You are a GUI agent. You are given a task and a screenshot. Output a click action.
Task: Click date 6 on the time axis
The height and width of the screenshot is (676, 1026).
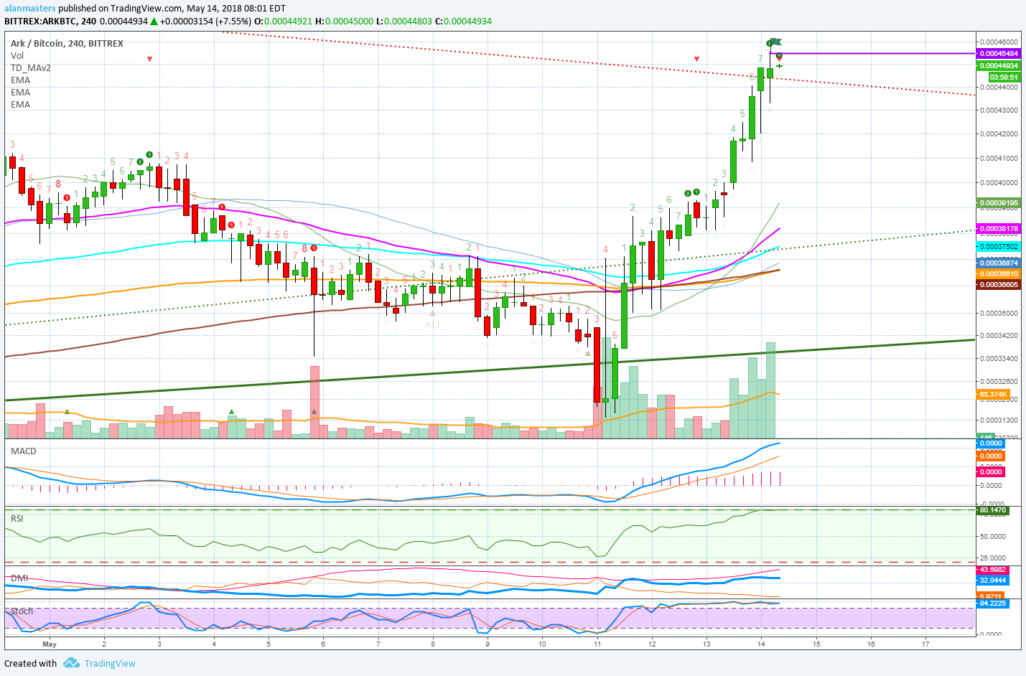coord(323,644)
